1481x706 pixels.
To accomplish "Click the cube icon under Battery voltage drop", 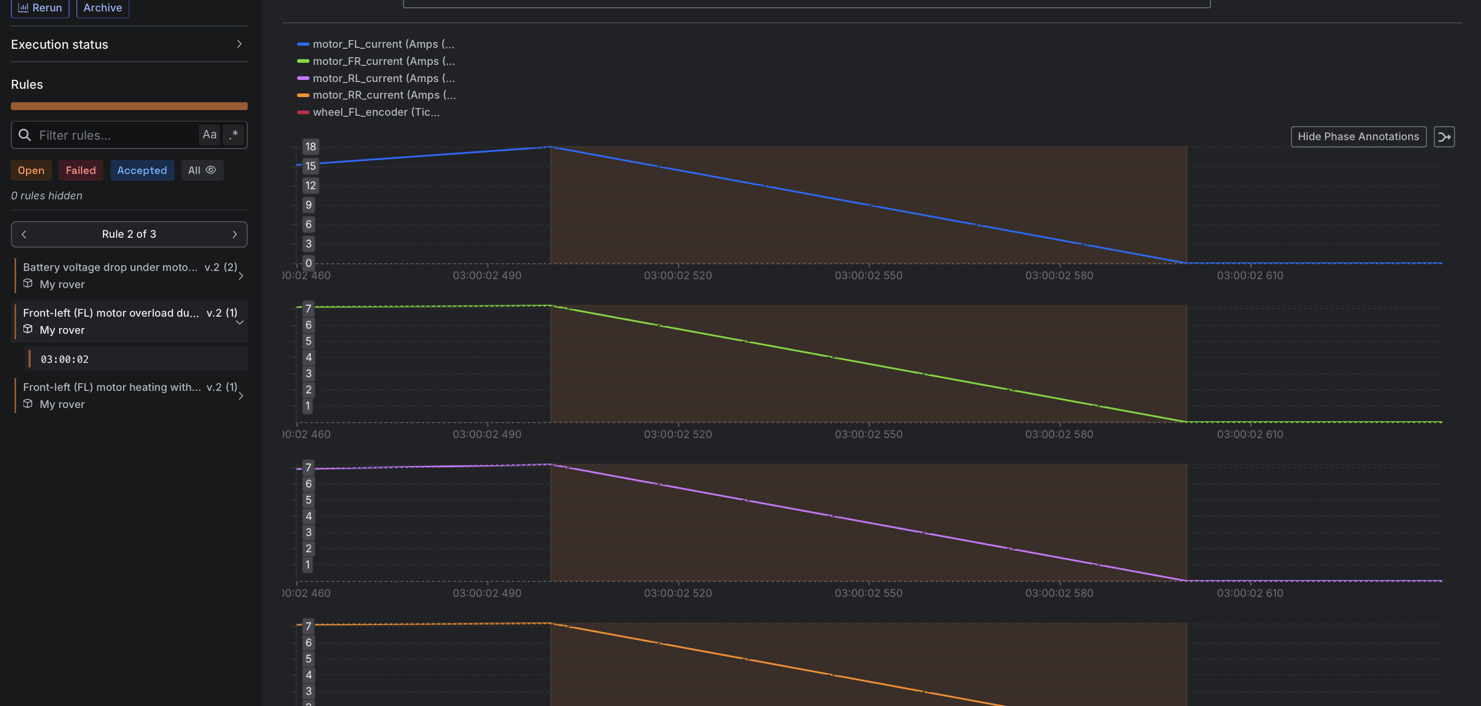I will coord(28,283).
